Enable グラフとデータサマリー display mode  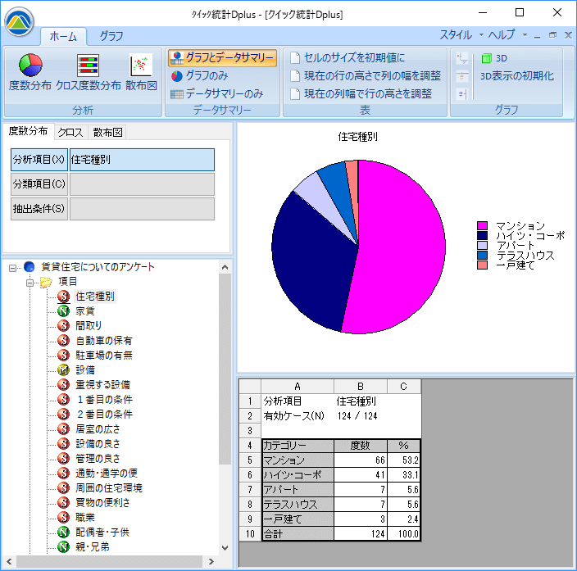coord(222,57)
